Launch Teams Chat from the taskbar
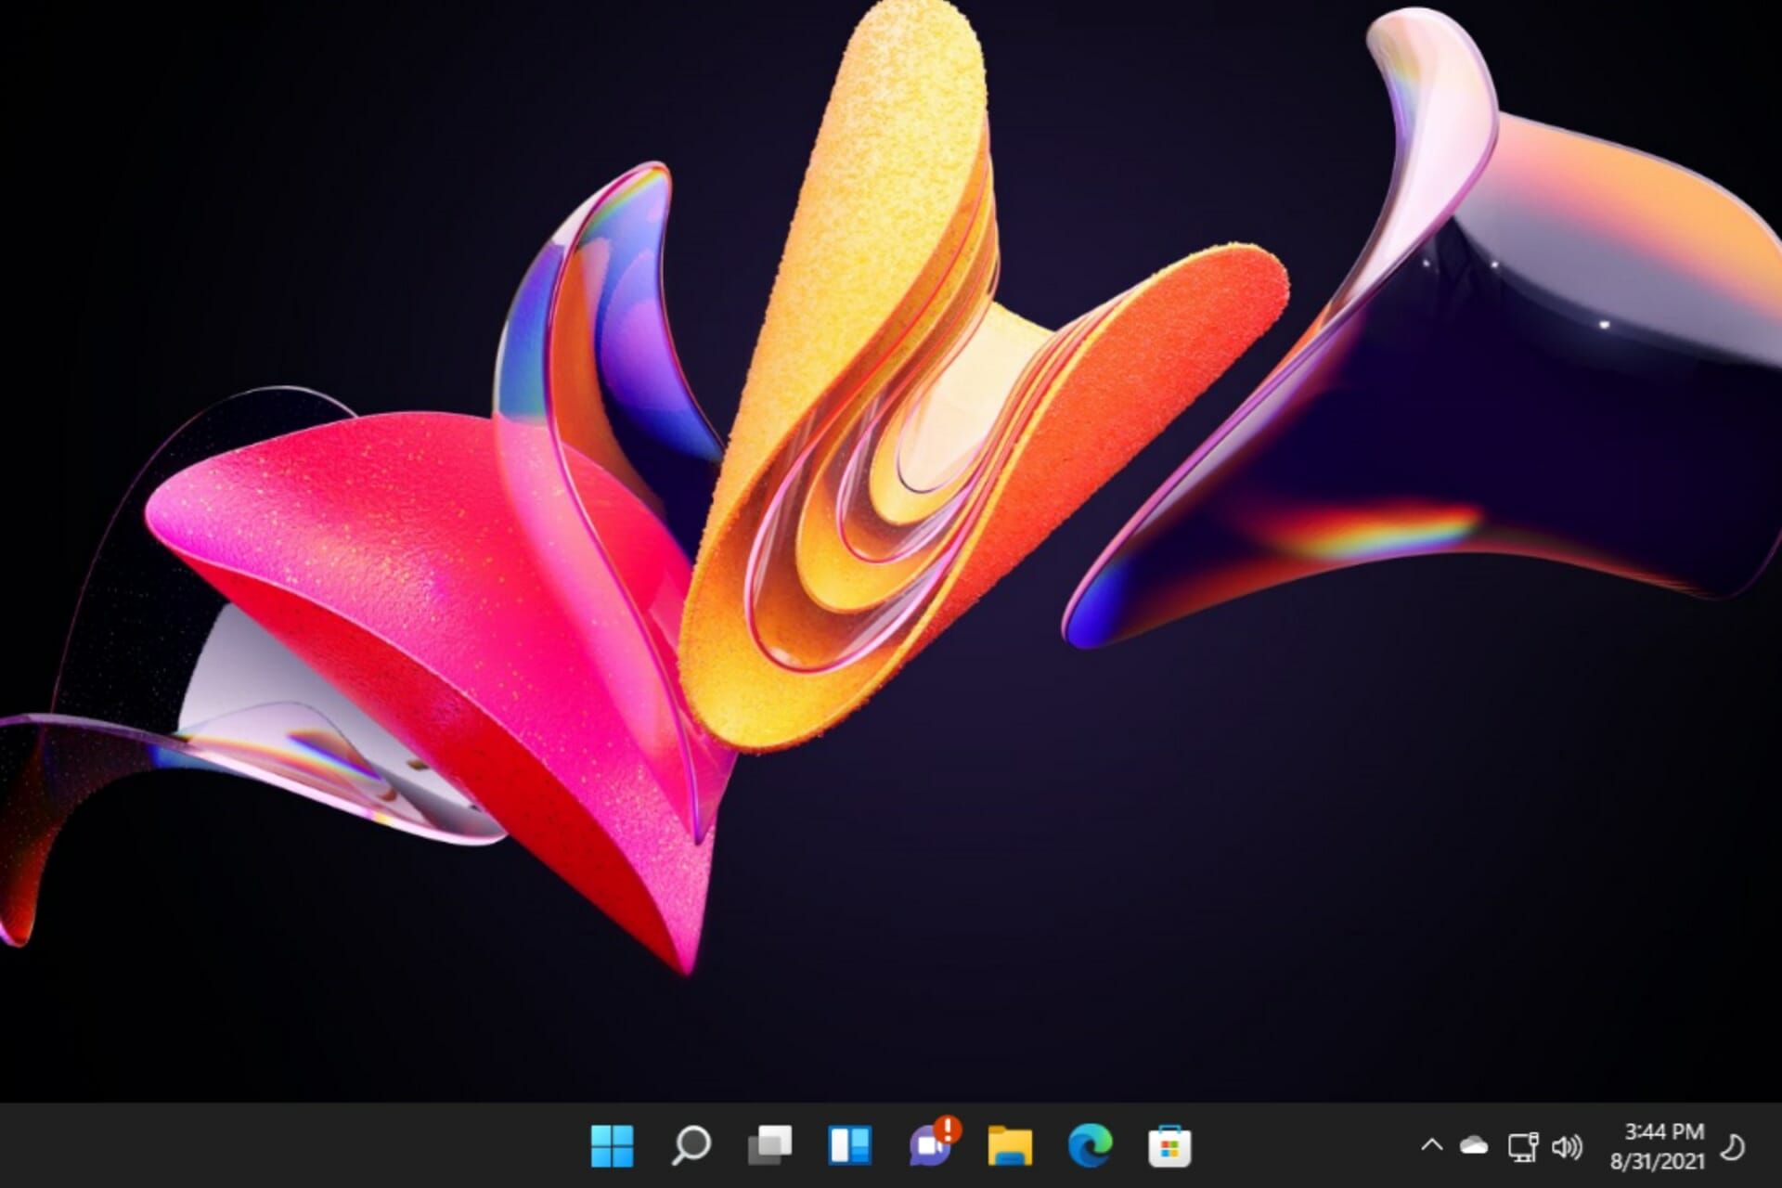The height and width of the screenshot is (1188, 1782). coord(928,1149)
